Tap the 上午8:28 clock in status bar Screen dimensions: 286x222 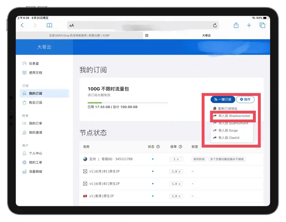[23, 18]
